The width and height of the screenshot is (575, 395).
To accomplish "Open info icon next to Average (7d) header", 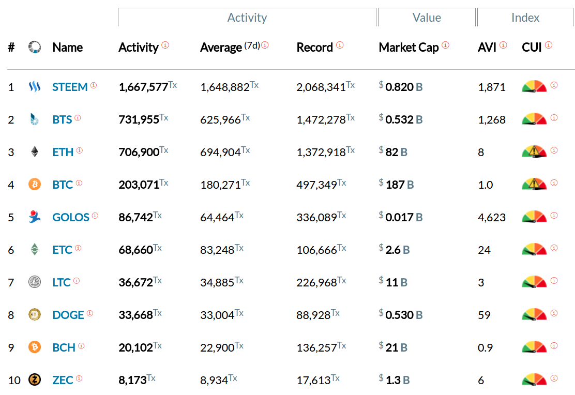I will tap(265, 45).
